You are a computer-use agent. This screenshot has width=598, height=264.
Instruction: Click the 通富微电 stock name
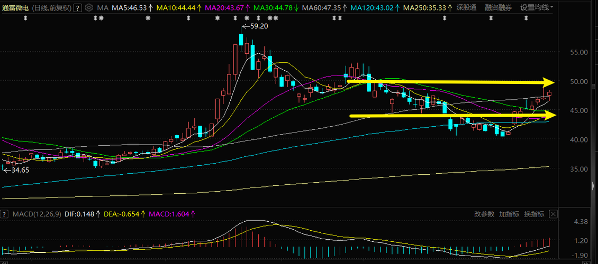click(x=15, y=7)
